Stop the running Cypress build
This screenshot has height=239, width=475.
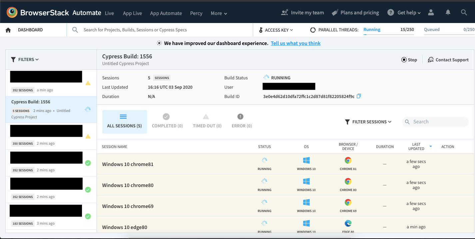tap(409, 60)
